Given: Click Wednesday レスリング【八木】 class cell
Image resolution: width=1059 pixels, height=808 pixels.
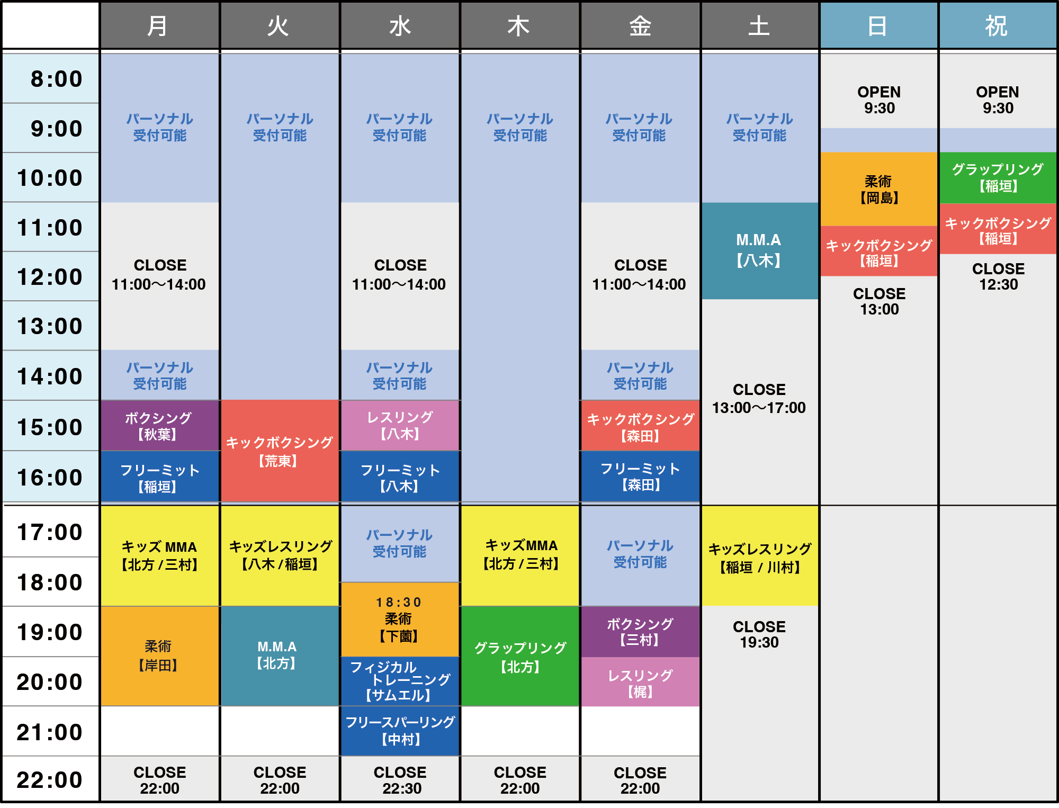Looking at the screenshot, I should tap(400, 426).
